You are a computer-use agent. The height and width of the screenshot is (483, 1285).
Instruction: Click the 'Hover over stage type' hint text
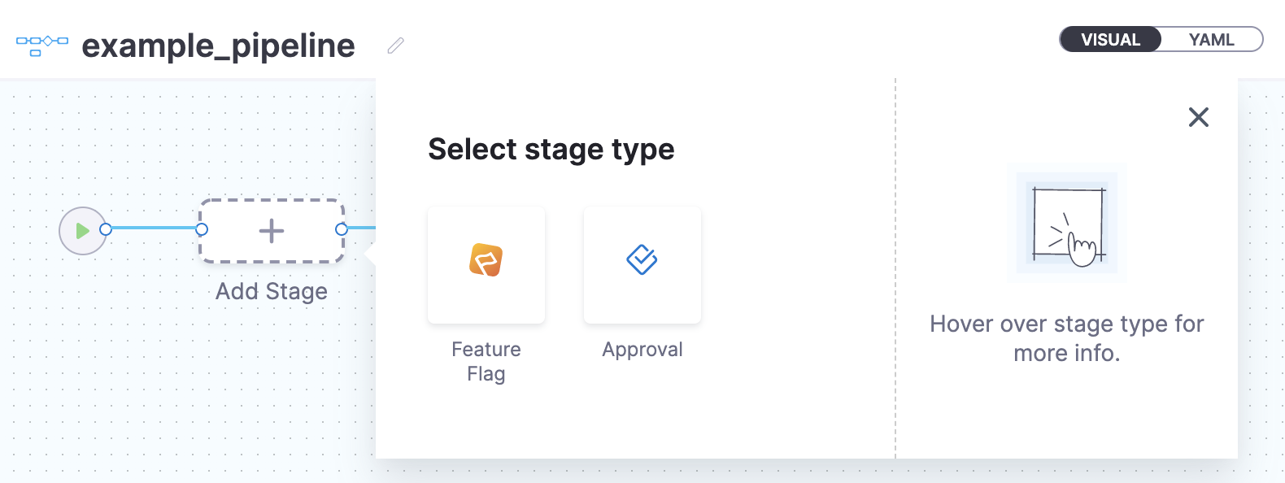click(1067, 338)
